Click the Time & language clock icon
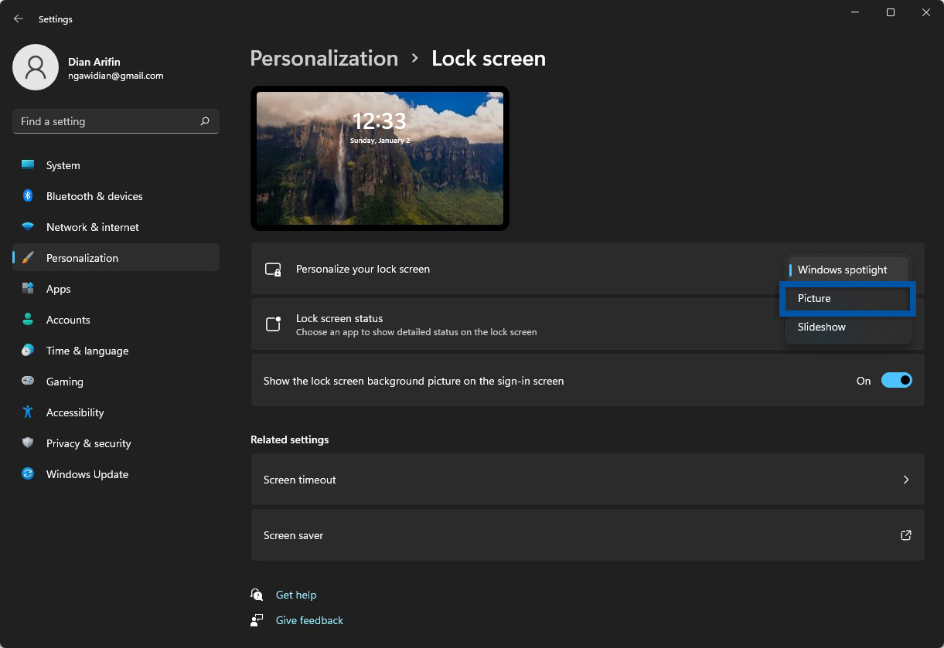The image size is (944, 648). (x=28, y=351)
